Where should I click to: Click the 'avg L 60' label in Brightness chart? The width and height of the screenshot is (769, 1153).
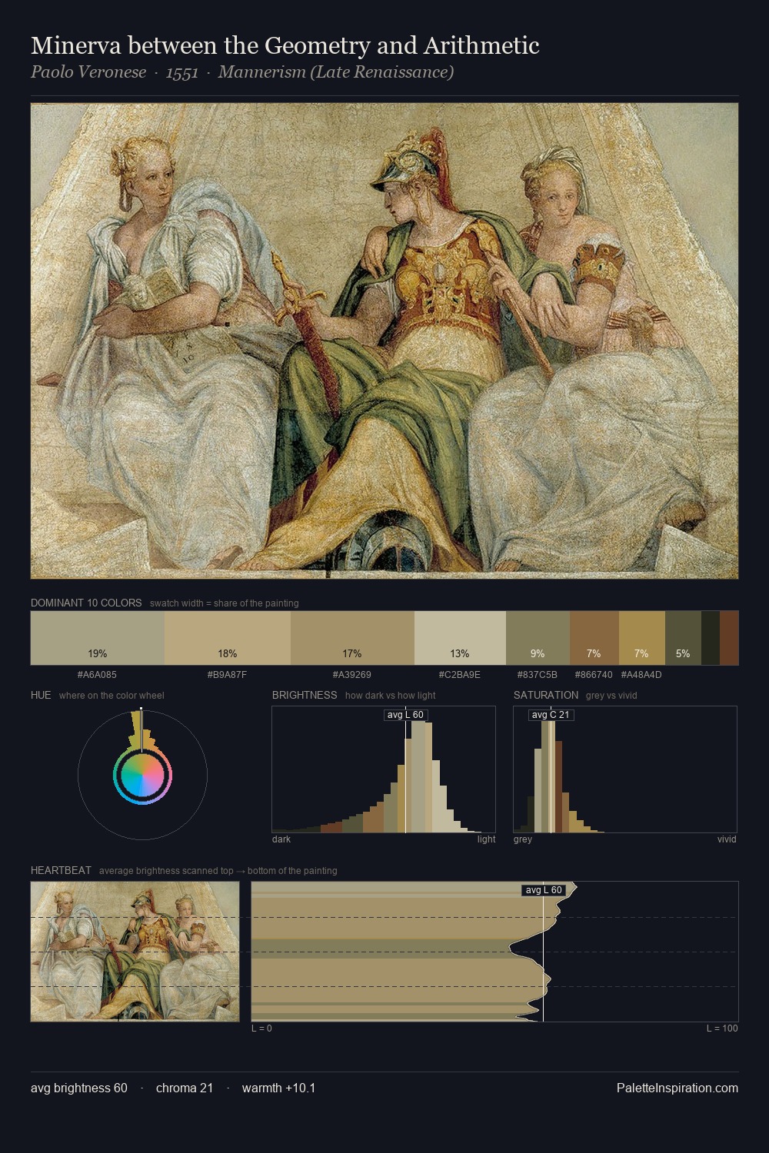click(x=405, y=715)
